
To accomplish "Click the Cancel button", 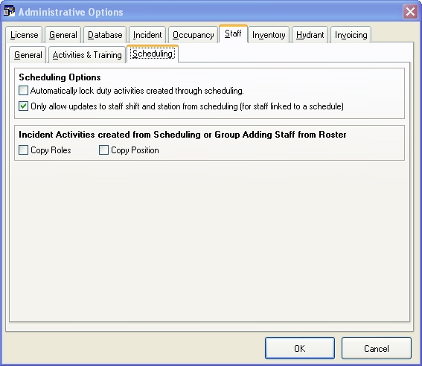I will [x=377, y=348].
